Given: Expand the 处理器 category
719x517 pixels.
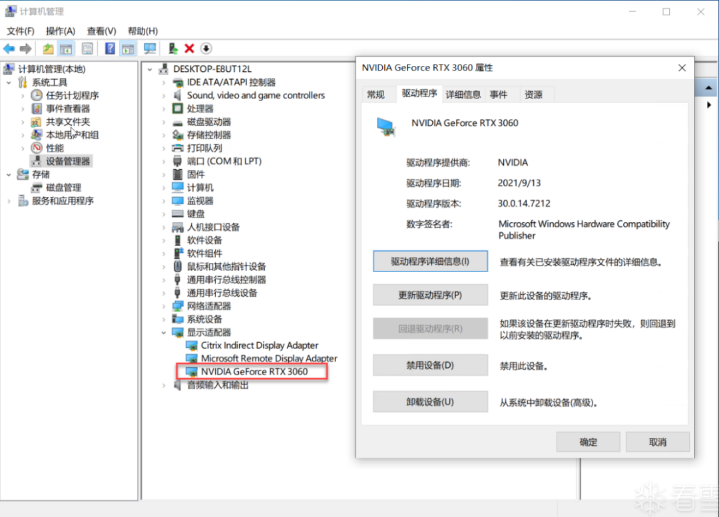Looking at the screenshot, I should point(164,109).
